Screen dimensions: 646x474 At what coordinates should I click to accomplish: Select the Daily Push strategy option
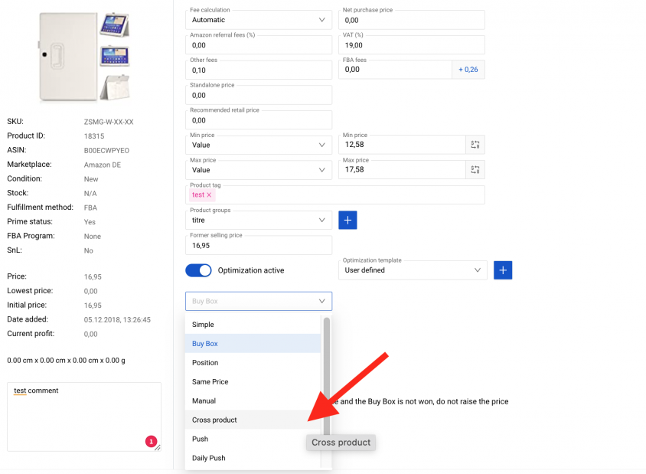click(253, 458)
